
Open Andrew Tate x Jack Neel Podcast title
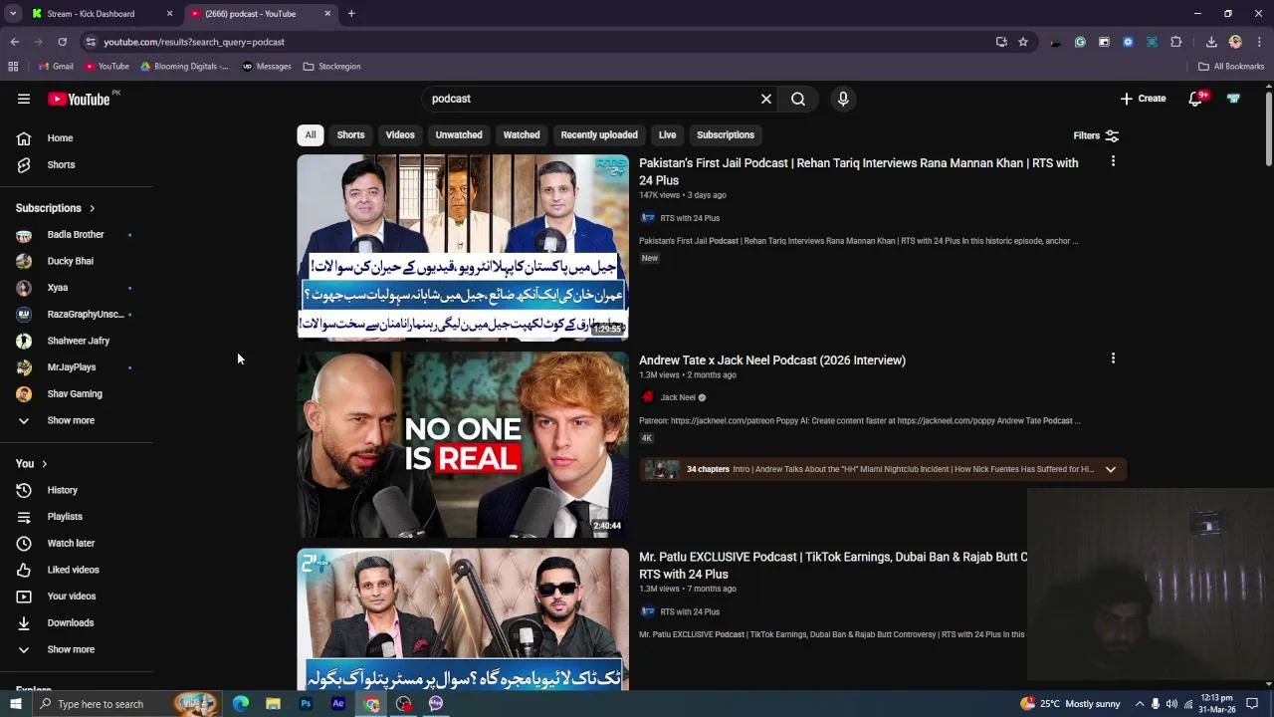click(x=772, y=360)
